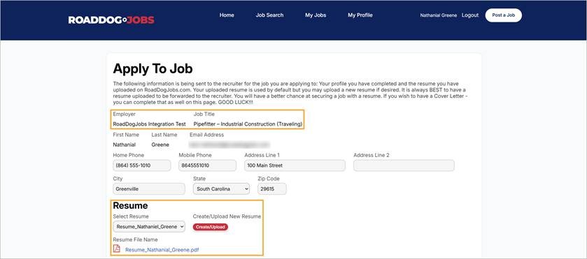Click the empty Address Line 2 field
The image size is (587, 259).
point(404,165)
